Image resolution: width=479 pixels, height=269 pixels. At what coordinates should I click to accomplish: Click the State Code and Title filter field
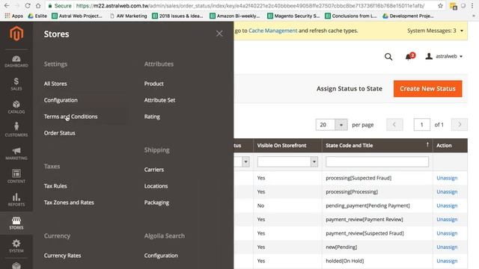[x=377, y=161]
